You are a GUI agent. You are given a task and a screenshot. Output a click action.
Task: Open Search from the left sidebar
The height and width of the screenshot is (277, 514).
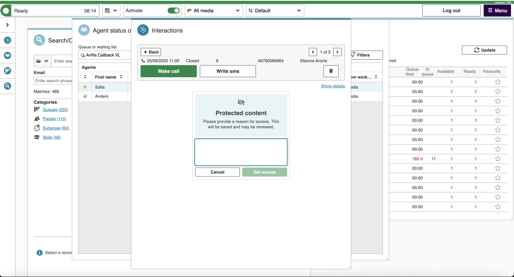tap(8, 86)
